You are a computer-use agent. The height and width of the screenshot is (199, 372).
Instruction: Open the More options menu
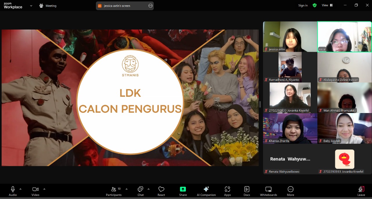click(290, 191)
